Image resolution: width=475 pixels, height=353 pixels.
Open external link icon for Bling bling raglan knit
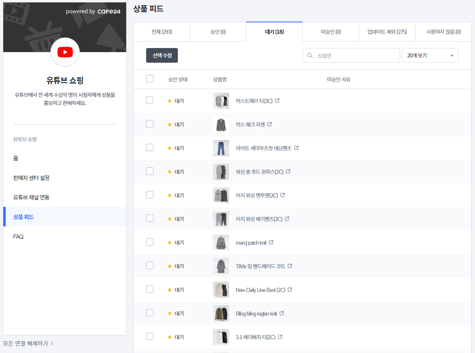[x=282, y=314]
